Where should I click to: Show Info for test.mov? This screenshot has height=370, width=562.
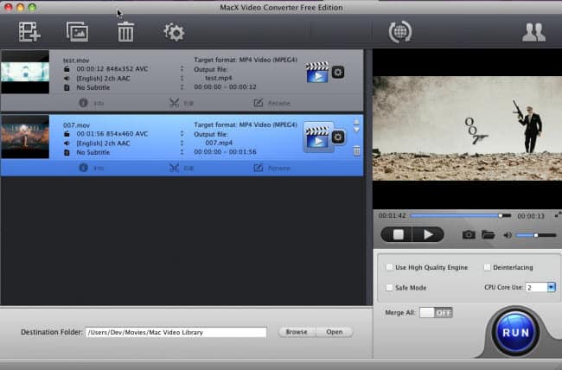click(92, 103)
